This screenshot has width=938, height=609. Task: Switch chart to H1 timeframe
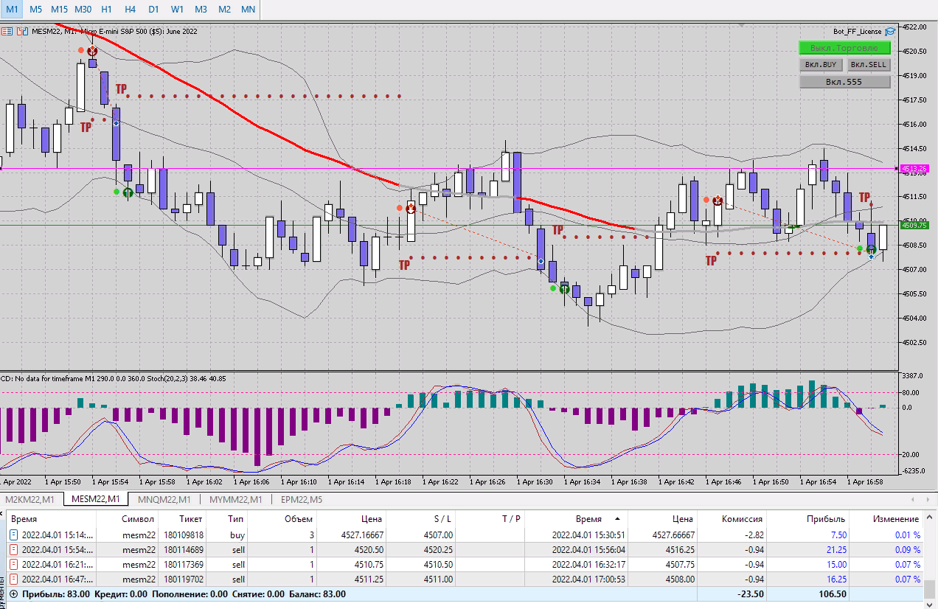pyautogui.click(x=107, y=9)
